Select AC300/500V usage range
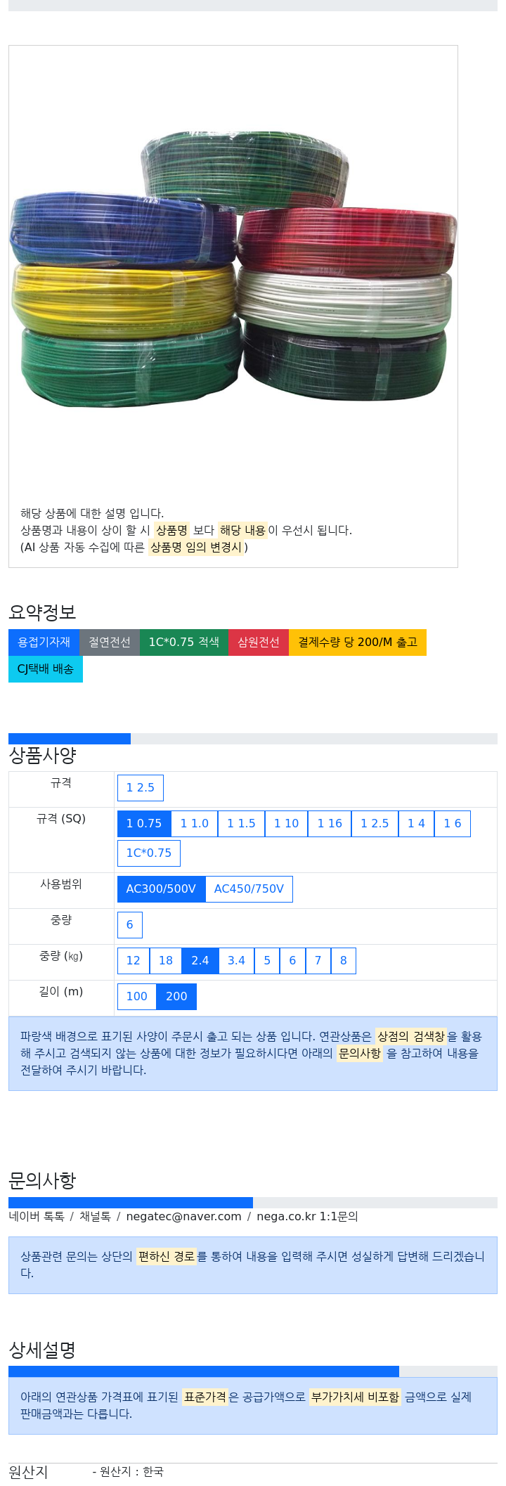This screenshot has width=506, height=1486. pos(161,889)
